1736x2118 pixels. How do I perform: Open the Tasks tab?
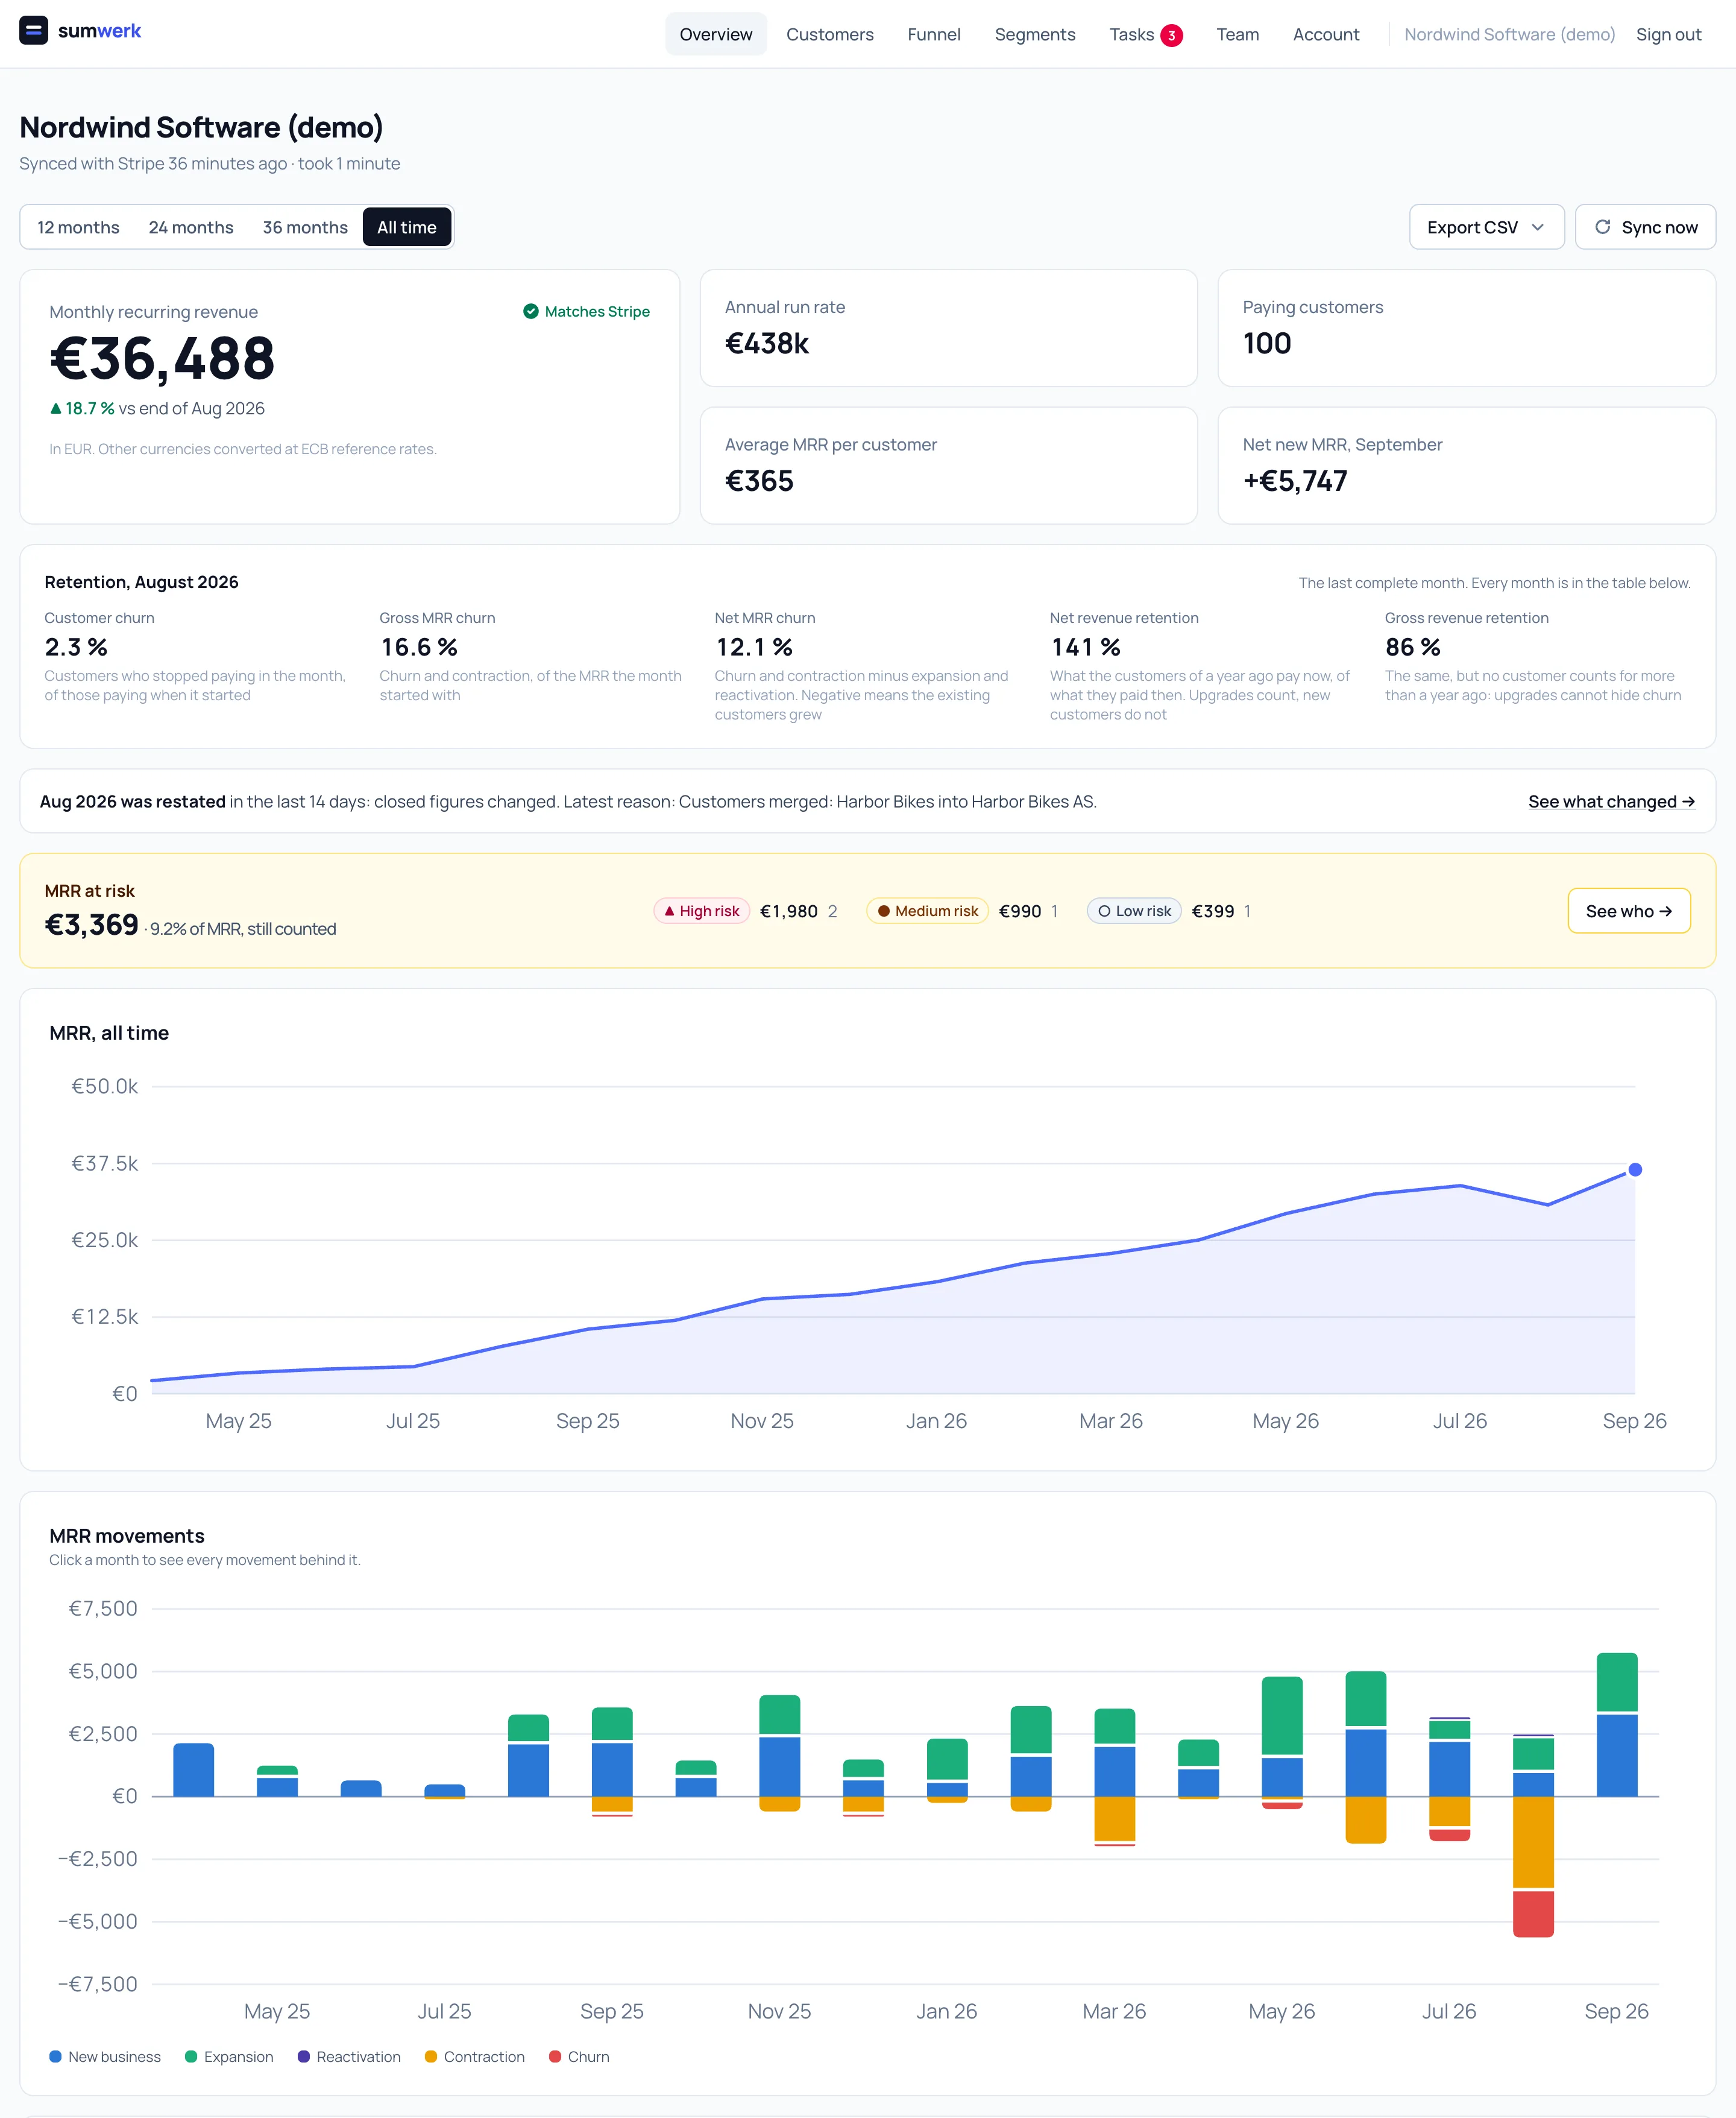1146,34
